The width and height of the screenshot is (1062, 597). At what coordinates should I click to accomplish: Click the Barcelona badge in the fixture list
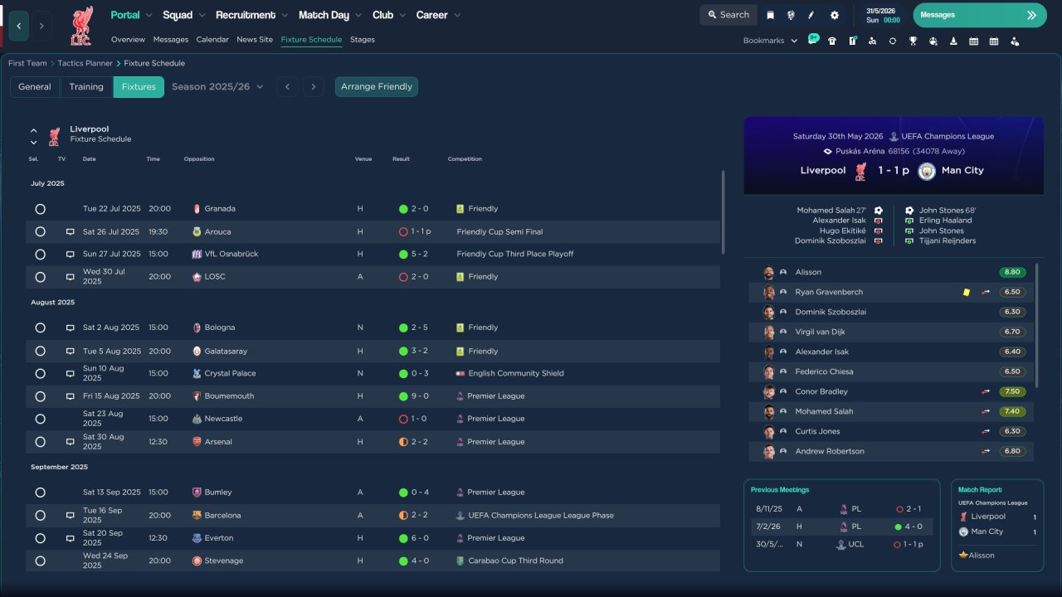pyautogui.click(x=197, y=515)
